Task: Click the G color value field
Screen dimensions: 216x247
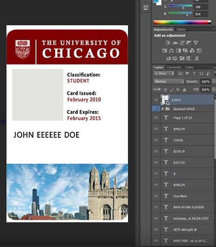Action: click(201, 7)
